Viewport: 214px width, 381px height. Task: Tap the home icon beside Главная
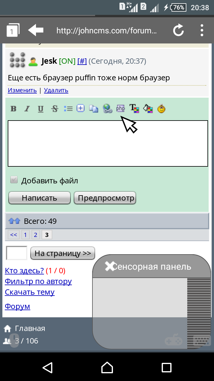pos(8,329)
